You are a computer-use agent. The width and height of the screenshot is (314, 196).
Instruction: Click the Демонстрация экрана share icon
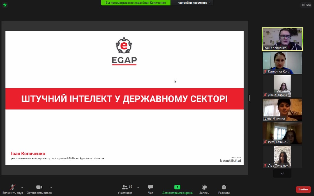pyautogui.click(x=177, y=187)
